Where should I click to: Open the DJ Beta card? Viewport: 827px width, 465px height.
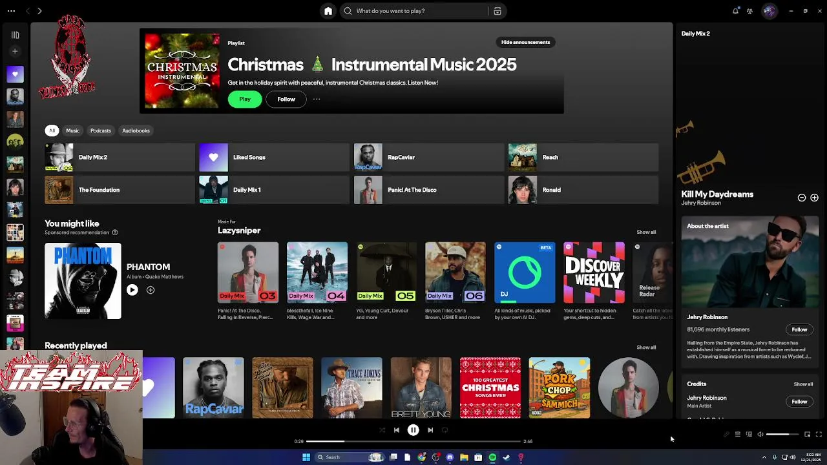tap(525, 282)
